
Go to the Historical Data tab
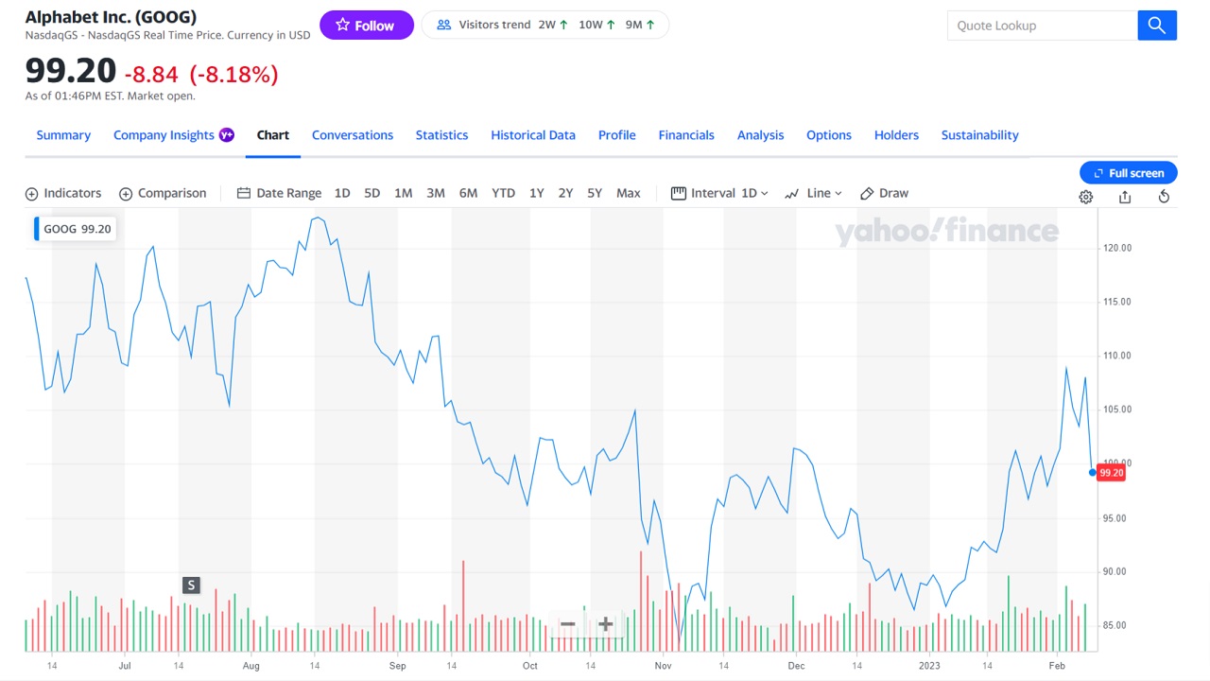[533, 135]
